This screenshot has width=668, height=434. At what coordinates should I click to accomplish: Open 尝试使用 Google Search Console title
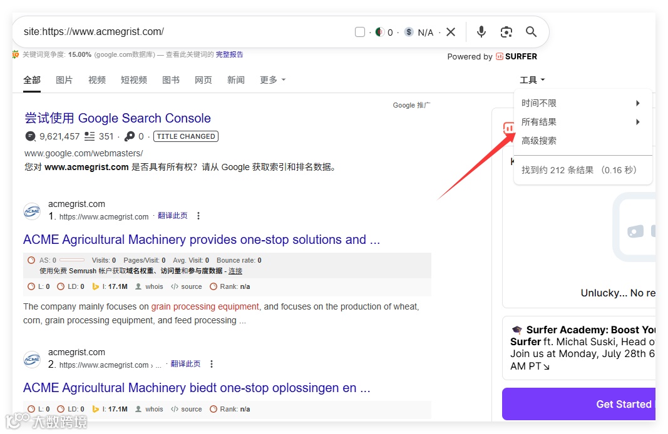118,118
